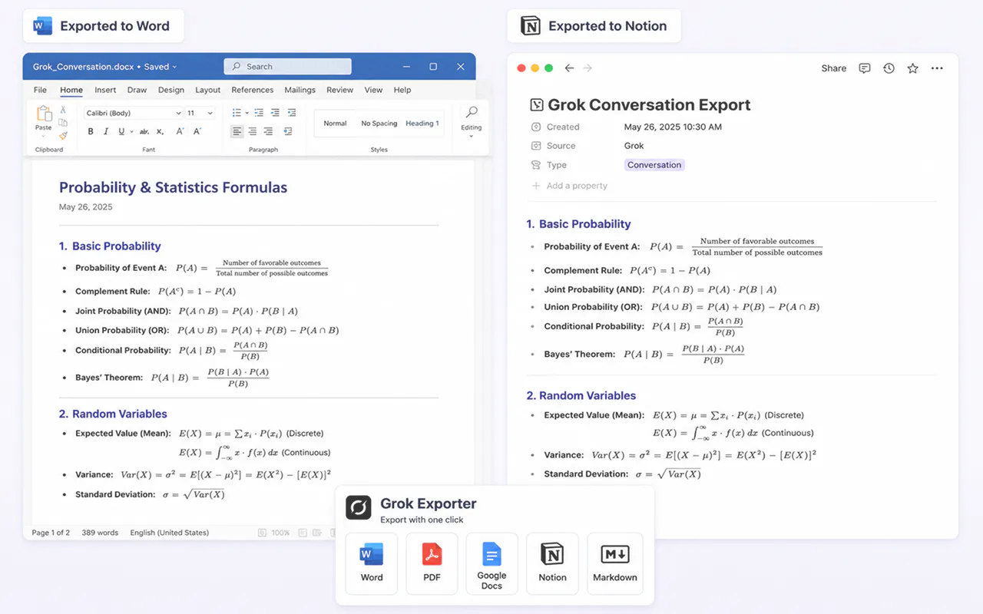Click the page icon beside Grok Conversation Export
Image resolution: width=983 pixels, height=614 pixels.
tap(536, 105)
